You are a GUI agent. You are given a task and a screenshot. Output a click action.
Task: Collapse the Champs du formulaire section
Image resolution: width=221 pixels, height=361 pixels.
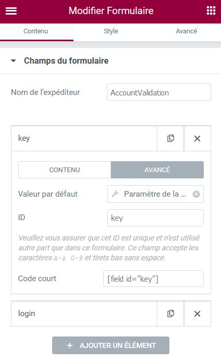click(59, 61)
